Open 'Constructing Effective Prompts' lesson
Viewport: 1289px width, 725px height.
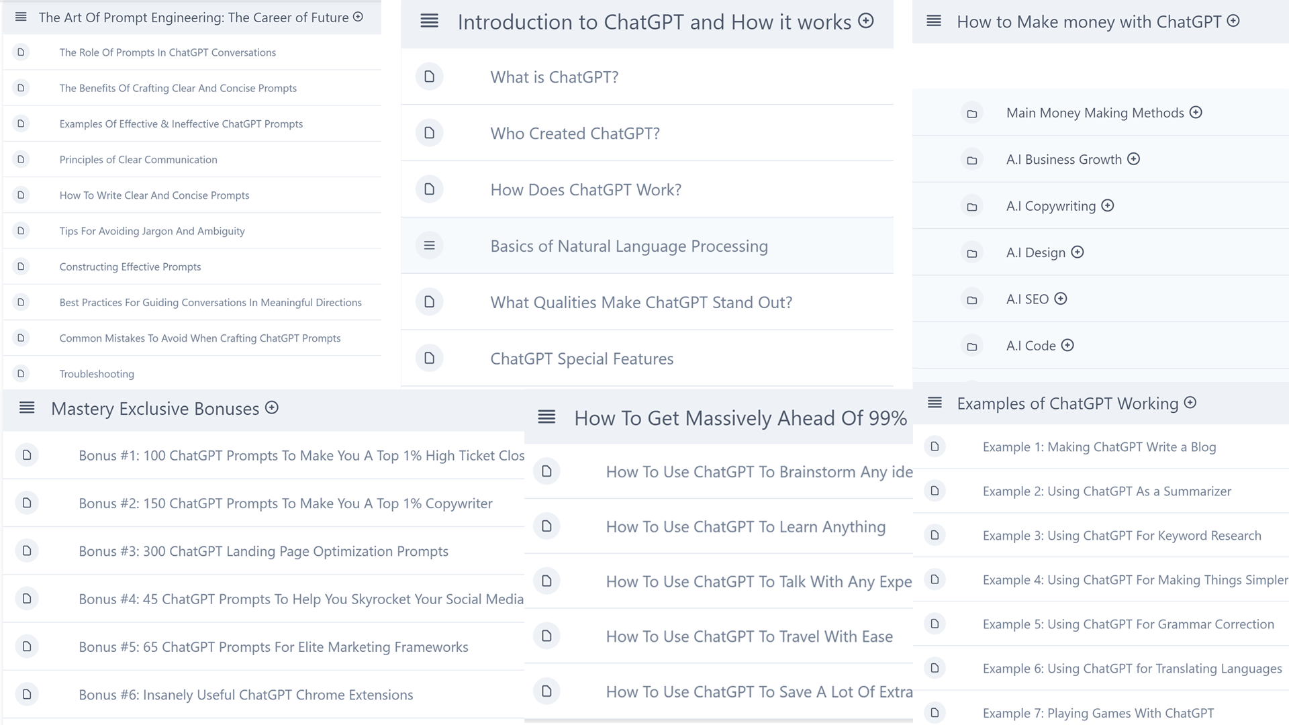130,267
